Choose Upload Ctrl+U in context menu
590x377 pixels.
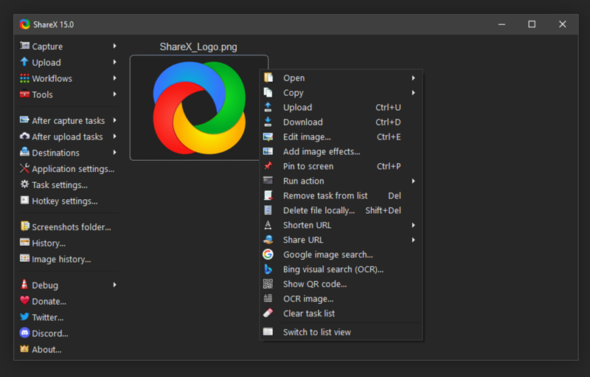341,107
